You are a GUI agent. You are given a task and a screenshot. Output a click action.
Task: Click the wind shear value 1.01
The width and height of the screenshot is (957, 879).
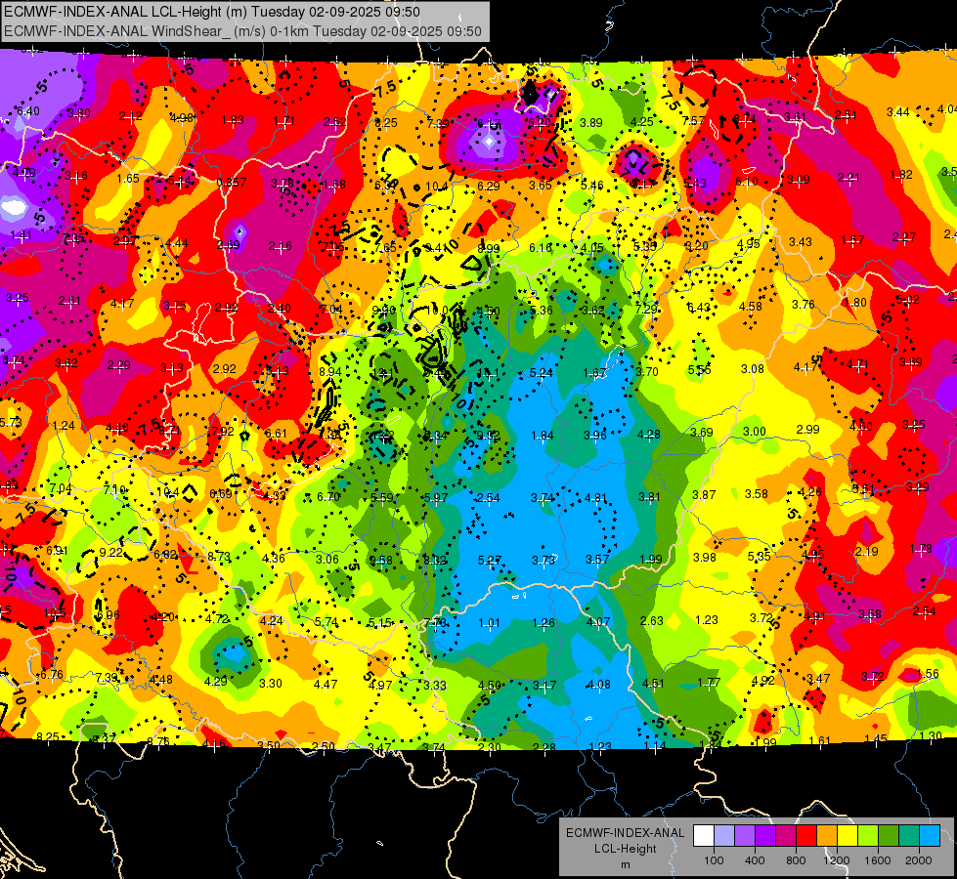pyautogui.click(x=489, y=623)
